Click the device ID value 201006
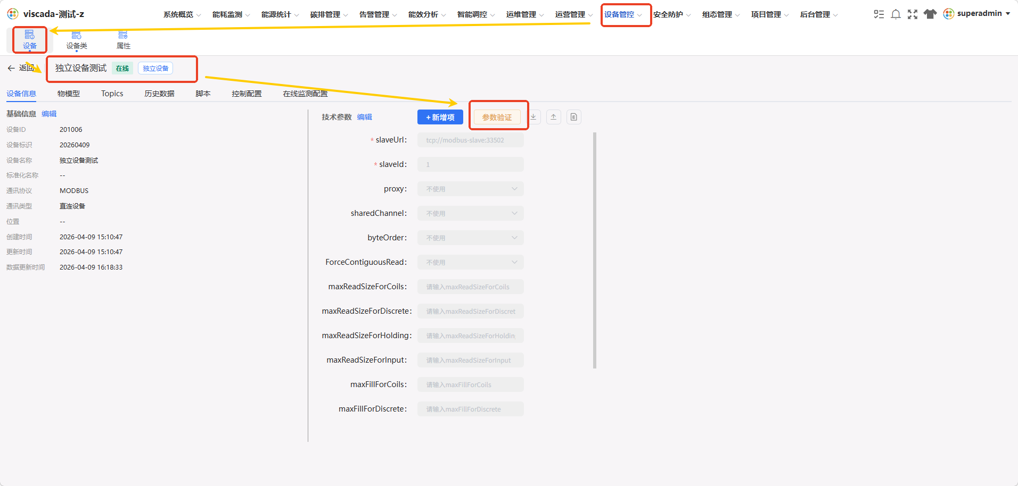Screen dimensions: 1018x486 click(71, 130)
